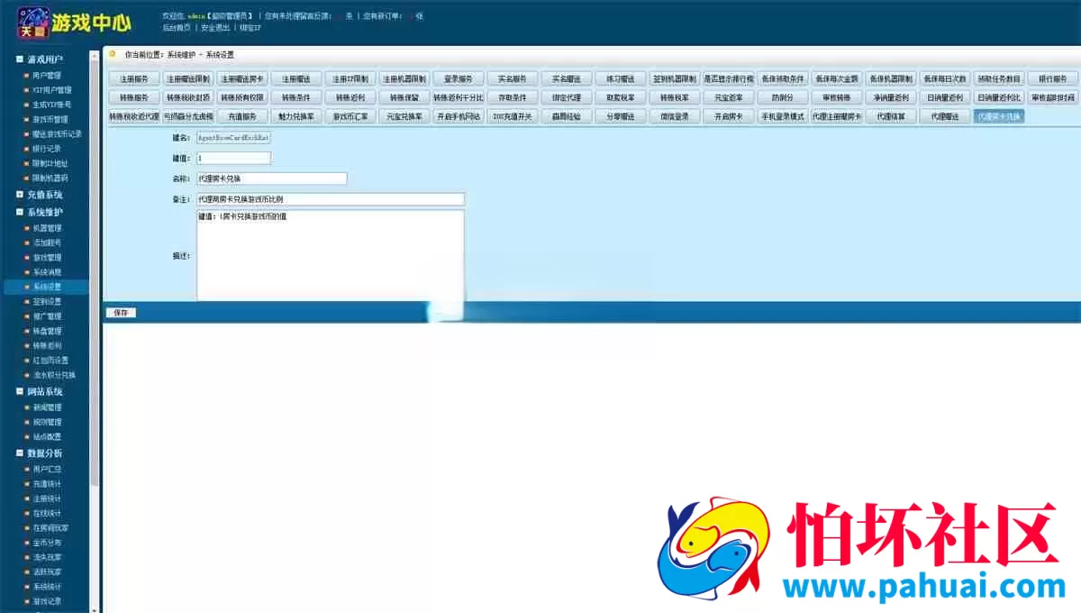Image resolution: width=1081 pixels, height=613 pixels.
Task: Click the bullet icon beside 站点配置
Action: pos(27,436)
